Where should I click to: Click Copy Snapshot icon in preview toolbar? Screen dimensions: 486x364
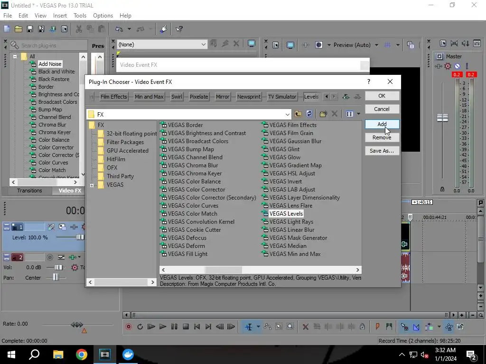pyautogui.click(x=411, y=45)
